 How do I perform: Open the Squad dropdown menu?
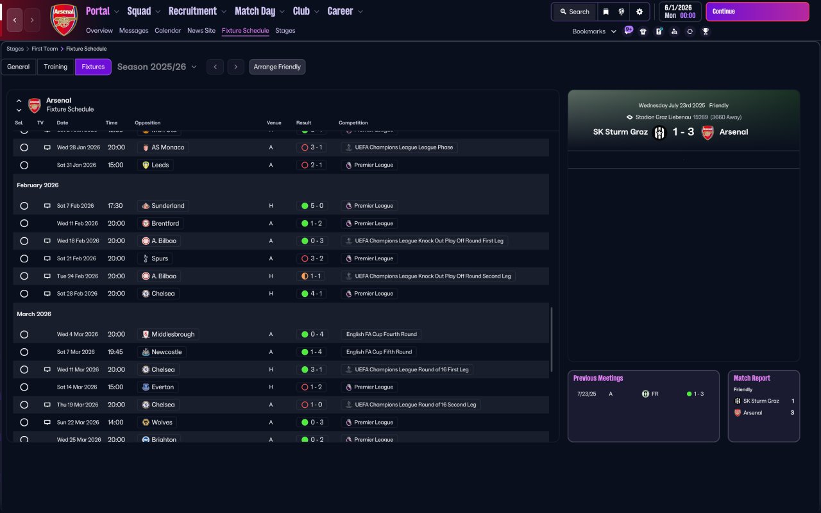click(144, 11)
